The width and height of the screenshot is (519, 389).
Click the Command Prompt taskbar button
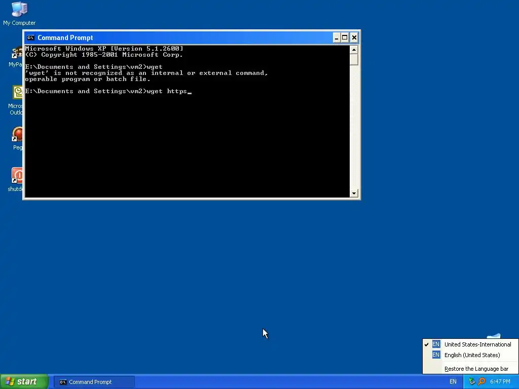[94, 382]
